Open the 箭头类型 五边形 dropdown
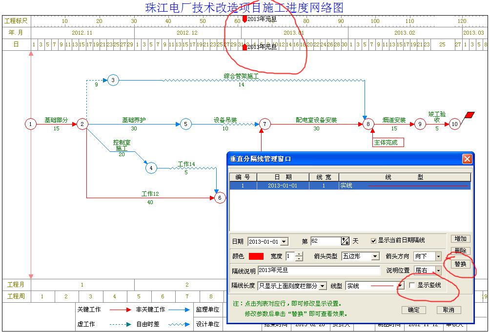490x333 pixels. pyautogui.click(x=375, y=256)
